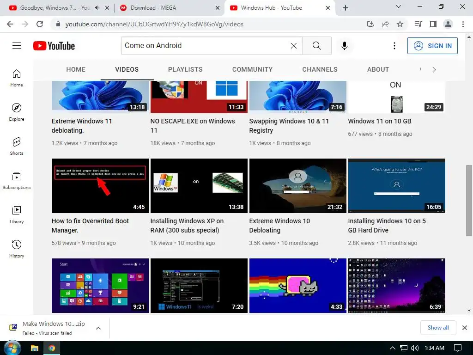473x355 pixels.
Task: Open the ABOUT tab
Action: [x=378, y=69]
